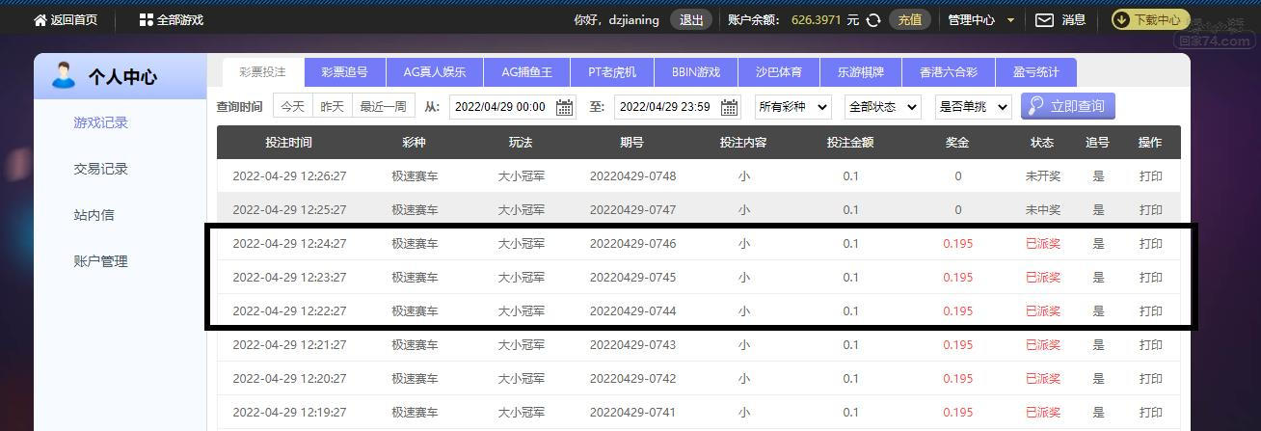Click the 全部游戏 label in the top bar
1261x431 pixels.
point(180,19)
